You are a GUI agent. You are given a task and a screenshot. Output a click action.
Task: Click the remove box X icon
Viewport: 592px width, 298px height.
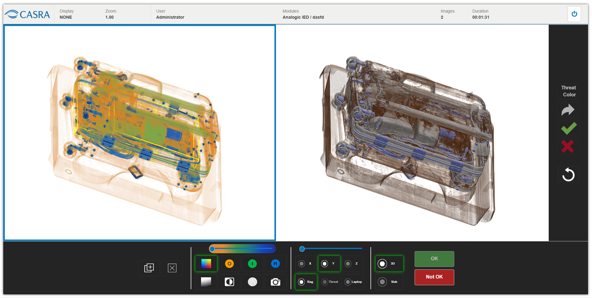172,268
